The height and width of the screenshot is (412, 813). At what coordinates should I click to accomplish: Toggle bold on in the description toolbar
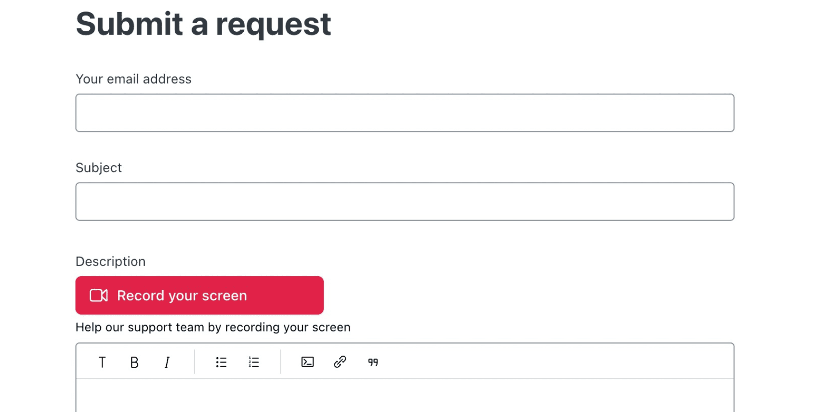point(134,362)
